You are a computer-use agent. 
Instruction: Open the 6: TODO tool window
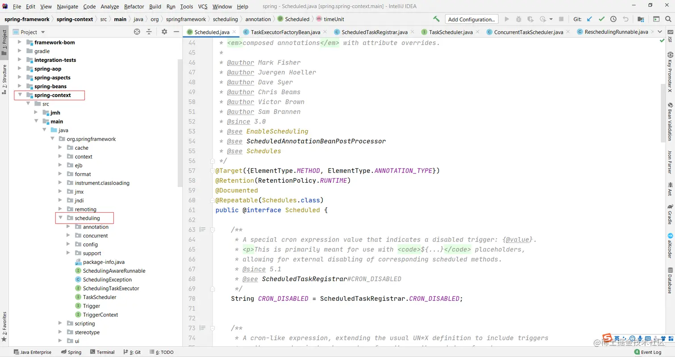point(161,352)
